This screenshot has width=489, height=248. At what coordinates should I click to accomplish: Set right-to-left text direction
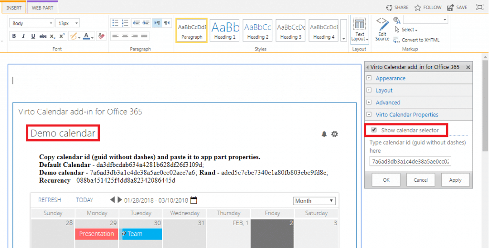tap(167, 23)
